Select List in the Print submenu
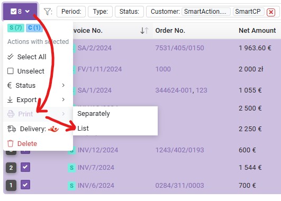This screenshot has height=201, width=281. pyautogui.click(x=115, y=128)
